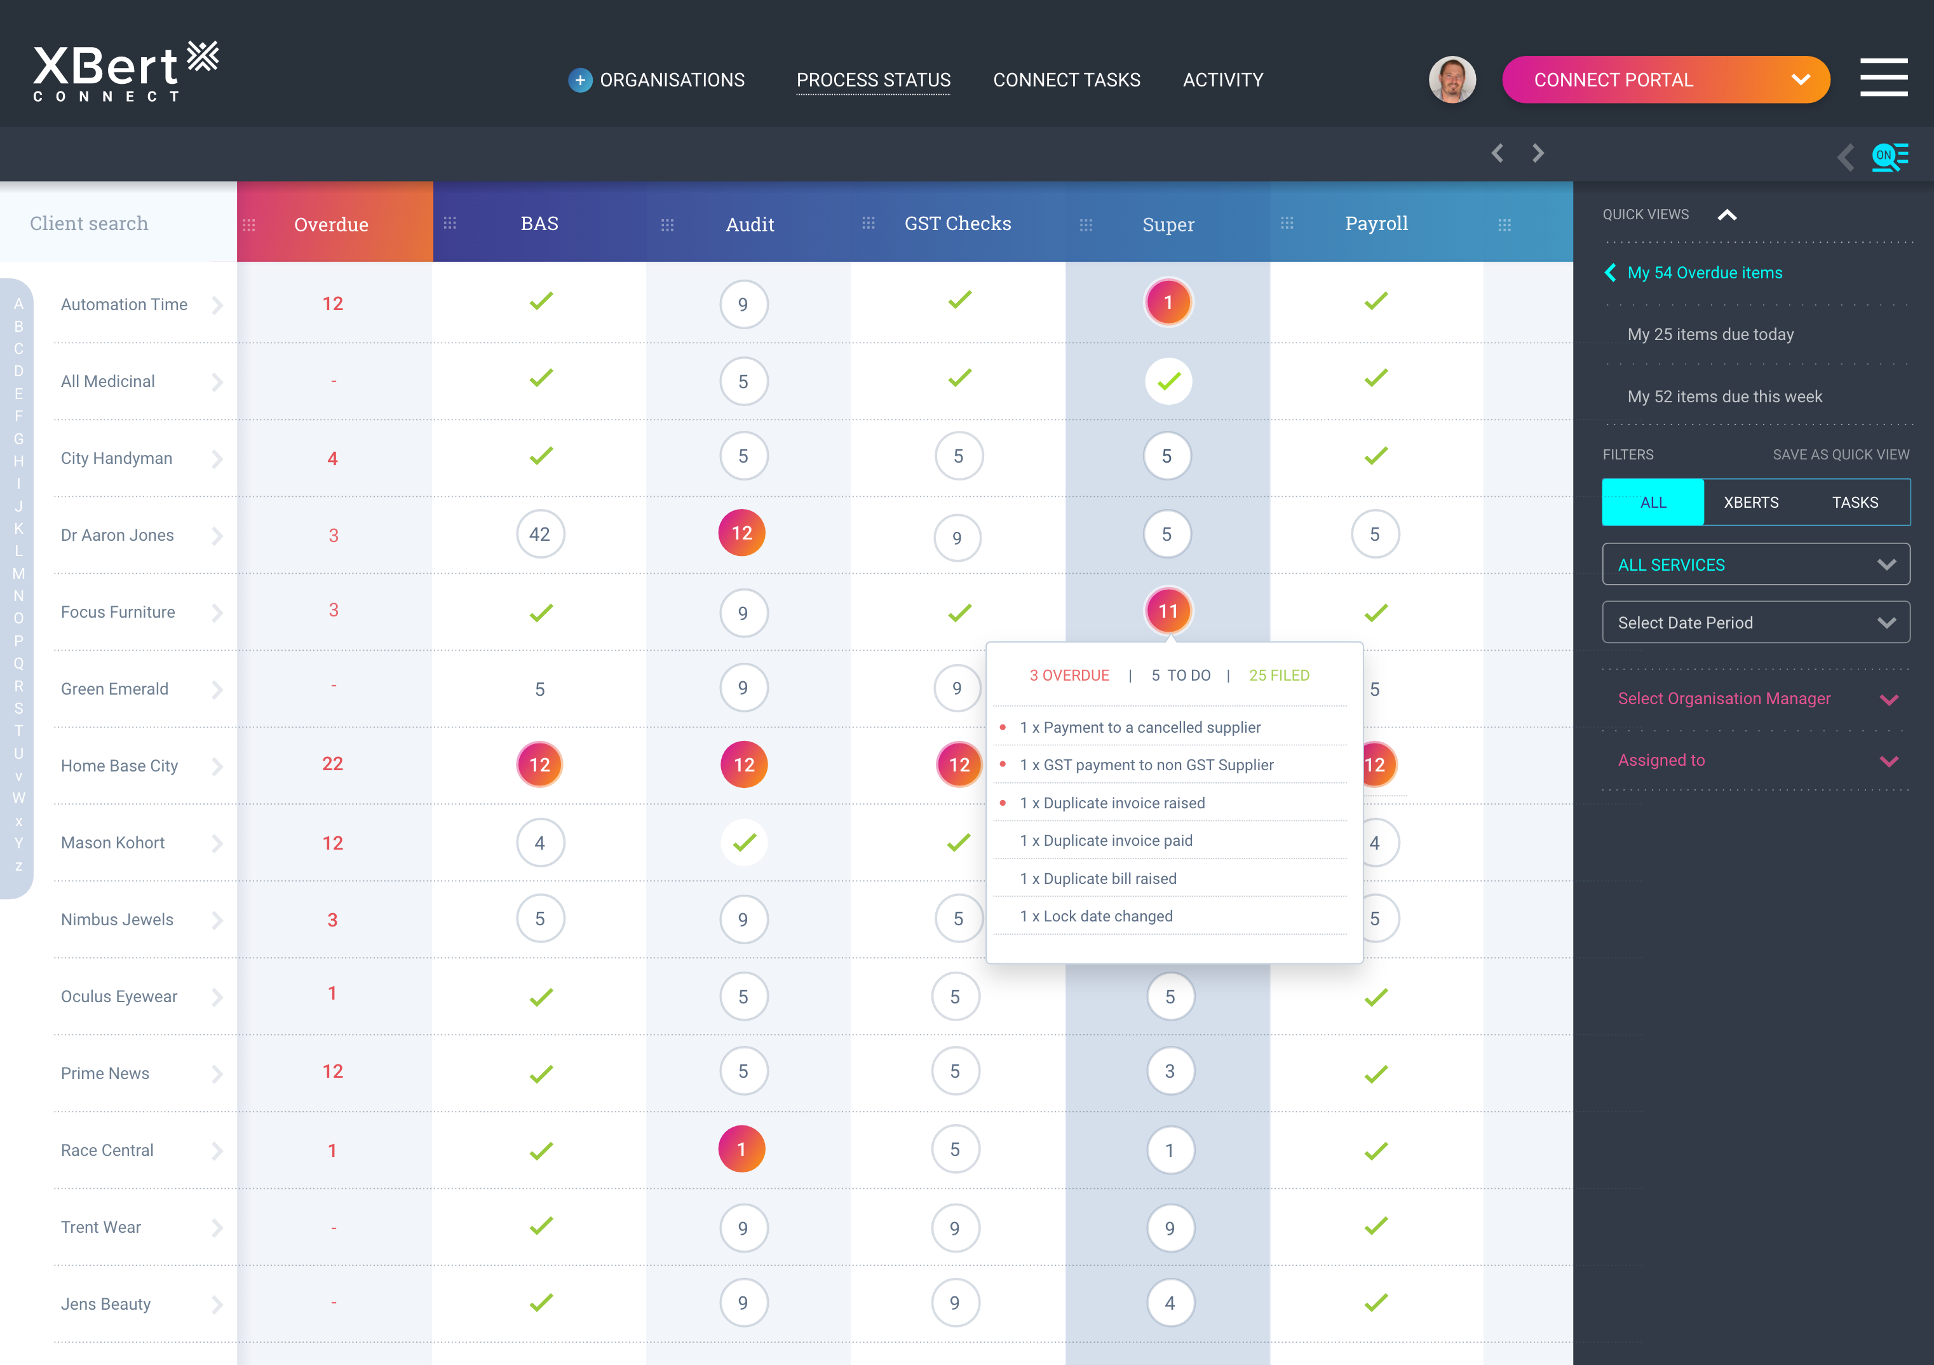Click Dr Aaron Jones Audit badge 12
1934x1365 pixels.
click(742, 533)
